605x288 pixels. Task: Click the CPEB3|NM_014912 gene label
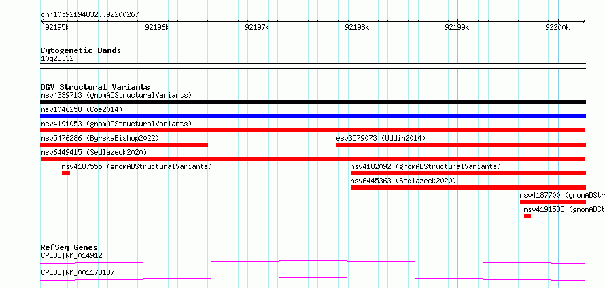[x=72, y=255]
